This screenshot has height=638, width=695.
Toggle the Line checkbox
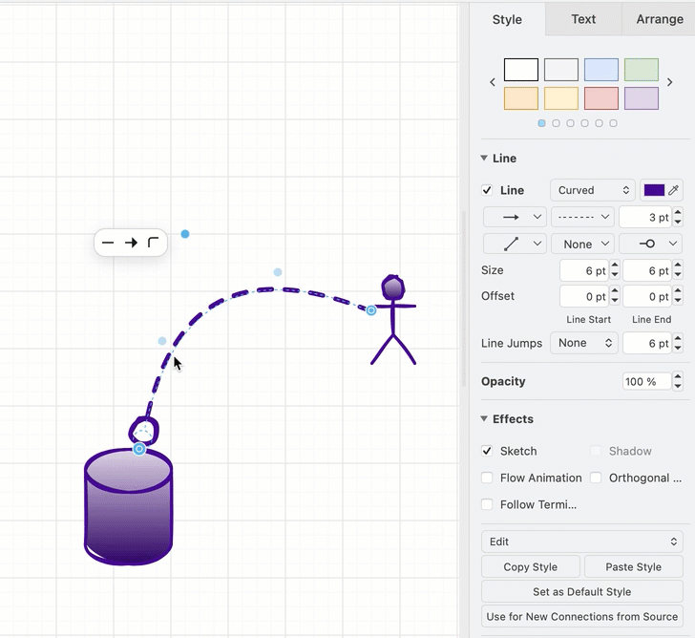[x=487, y=190]
